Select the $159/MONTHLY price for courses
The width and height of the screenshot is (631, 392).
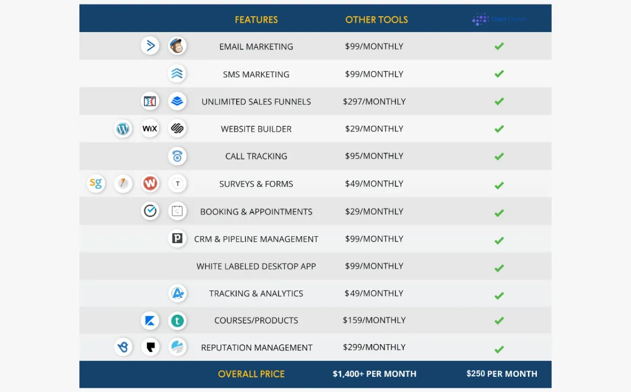[374, 320]
